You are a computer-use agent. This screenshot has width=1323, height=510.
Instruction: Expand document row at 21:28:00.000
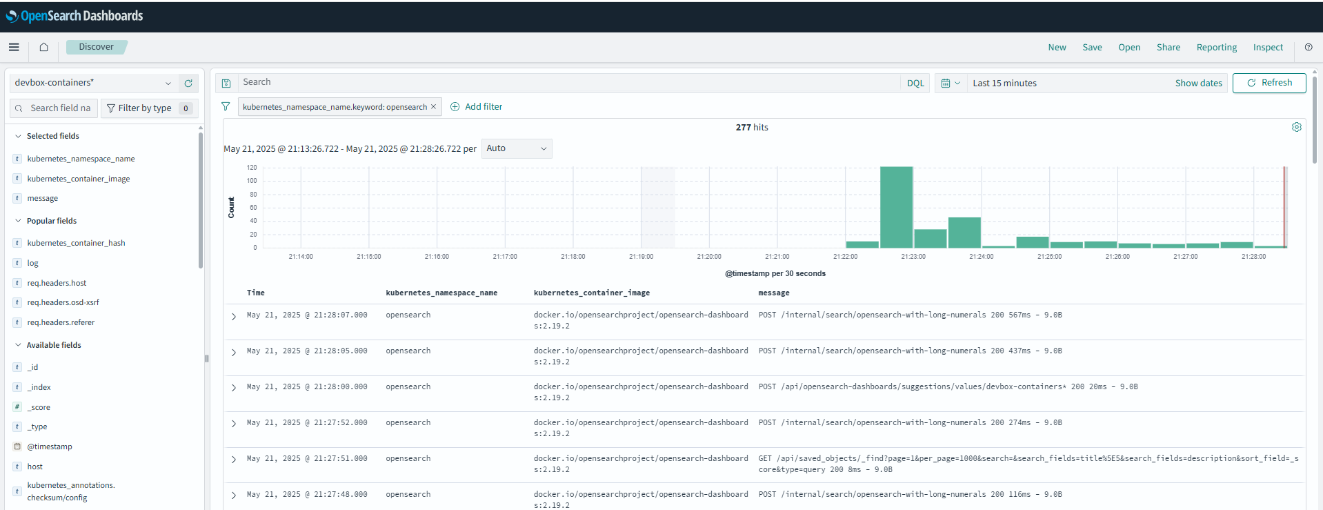(234, 388)
